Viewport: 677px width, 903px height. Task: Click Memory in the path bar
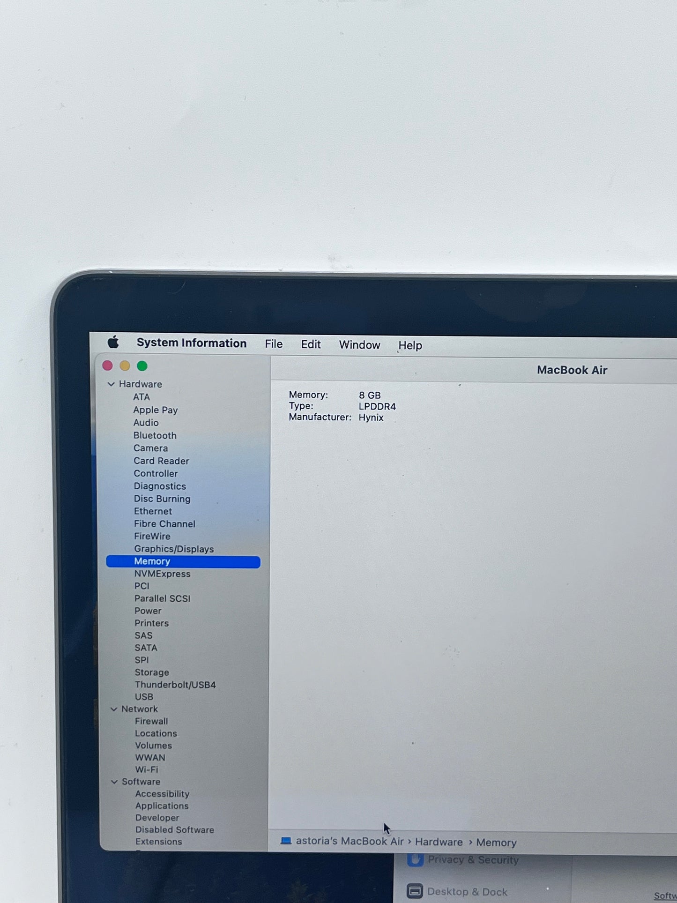pos(496,843)
